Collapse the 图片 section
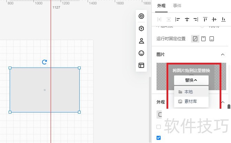The height and width of the screenshot is (143, 231). [x=223, y=55]
